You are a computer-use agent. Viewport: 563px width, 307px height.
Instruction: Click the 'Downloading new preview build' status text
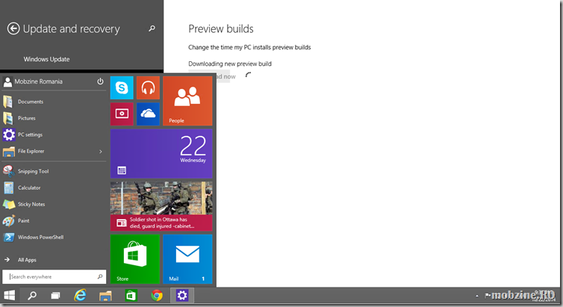pos(230,64)
